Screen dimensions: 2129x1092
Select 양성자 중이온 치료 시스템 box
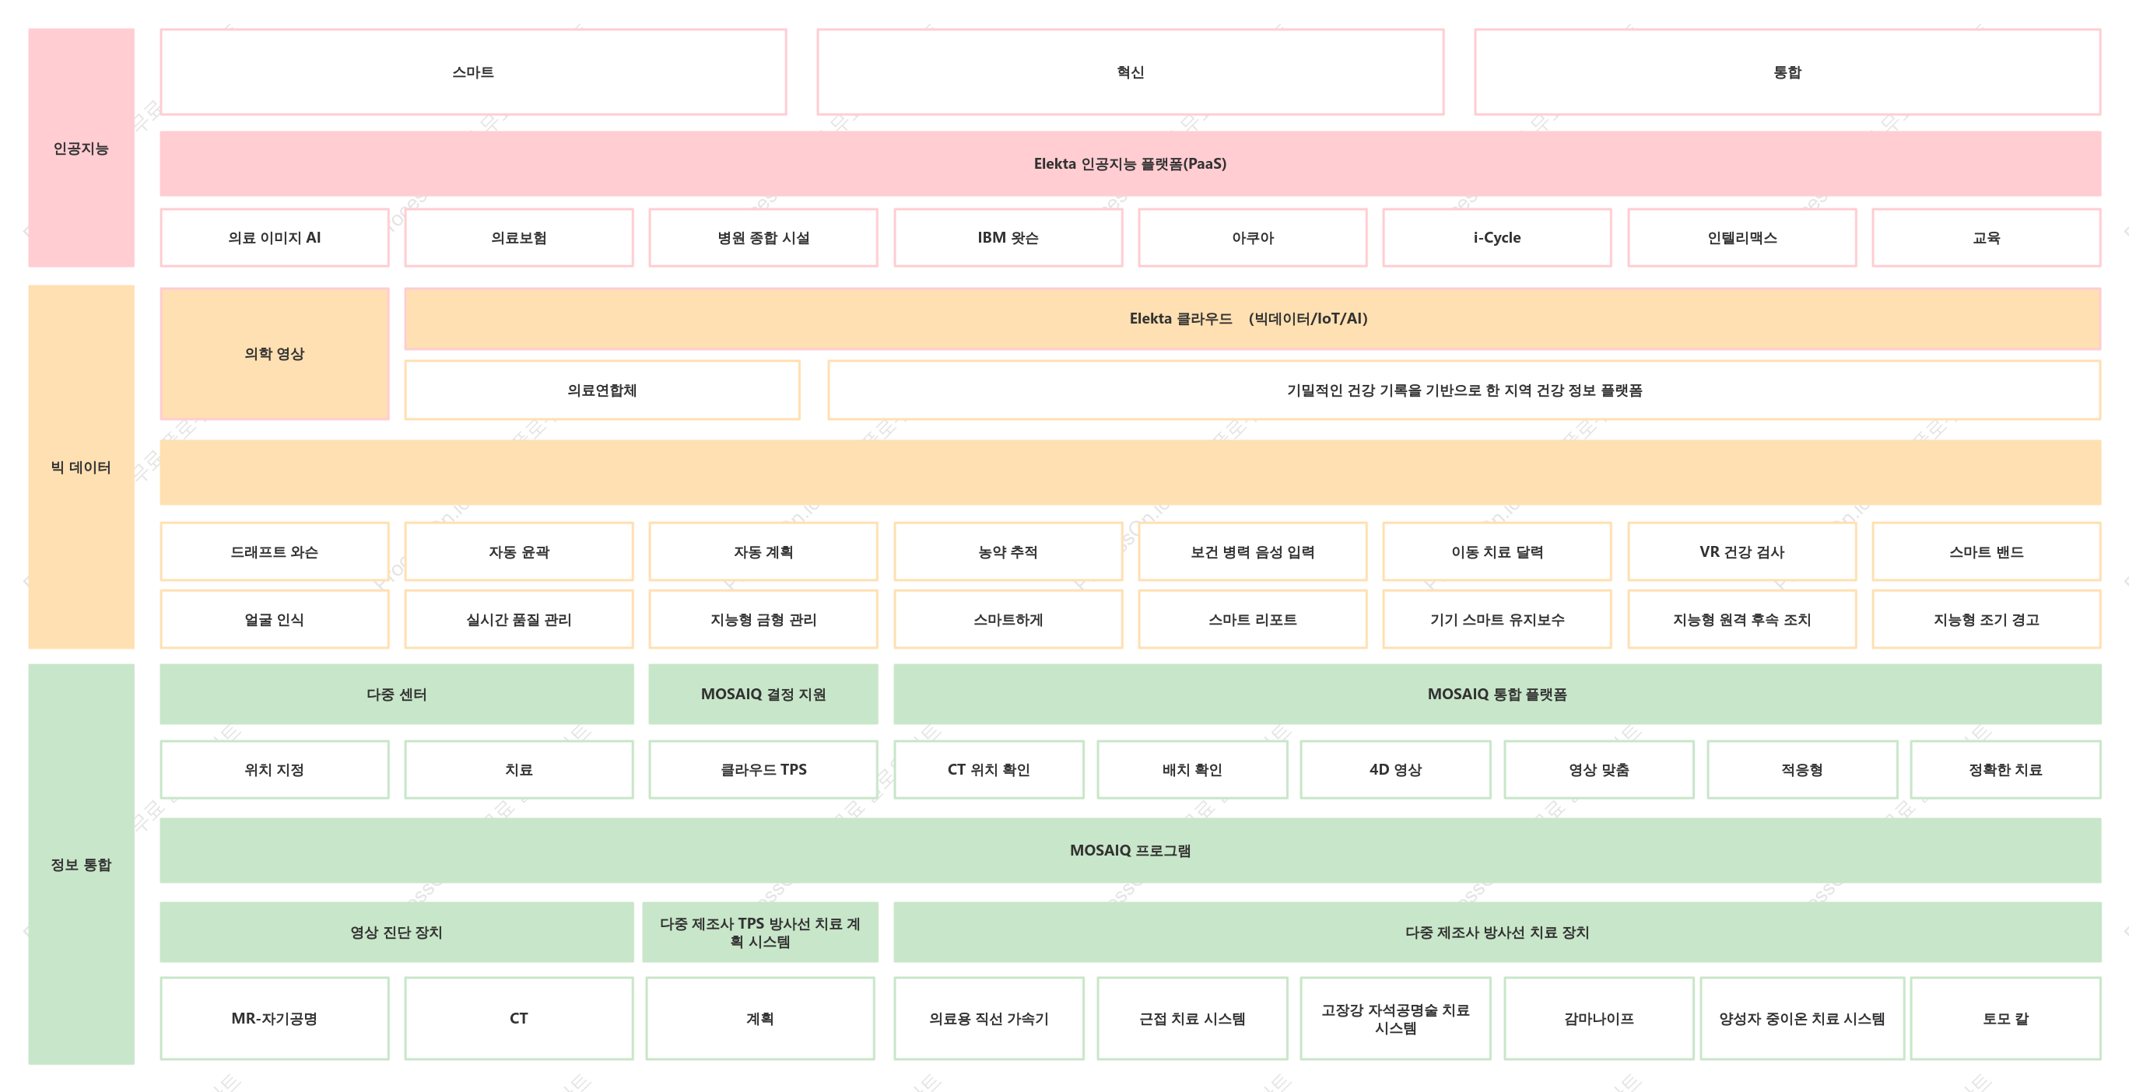tap(1801, 1018)
